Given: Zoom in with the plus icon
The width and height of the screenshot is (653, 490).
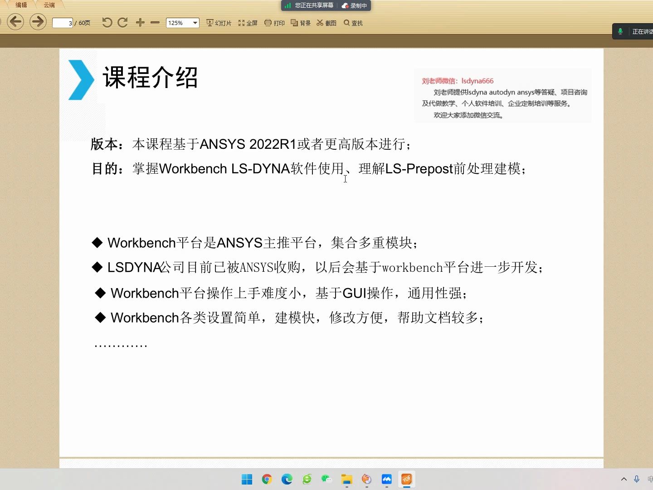Looking at the screenshot, I should tap(140, 23).
